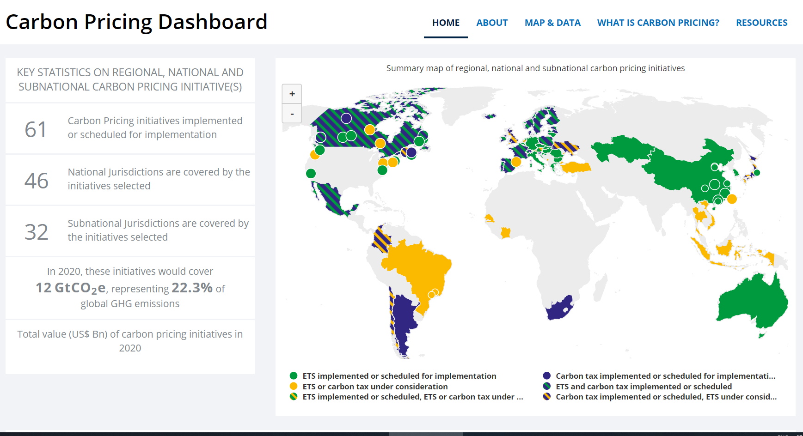
Task: Click green Tokyo marker near Japan
Action: coord(757,173)
